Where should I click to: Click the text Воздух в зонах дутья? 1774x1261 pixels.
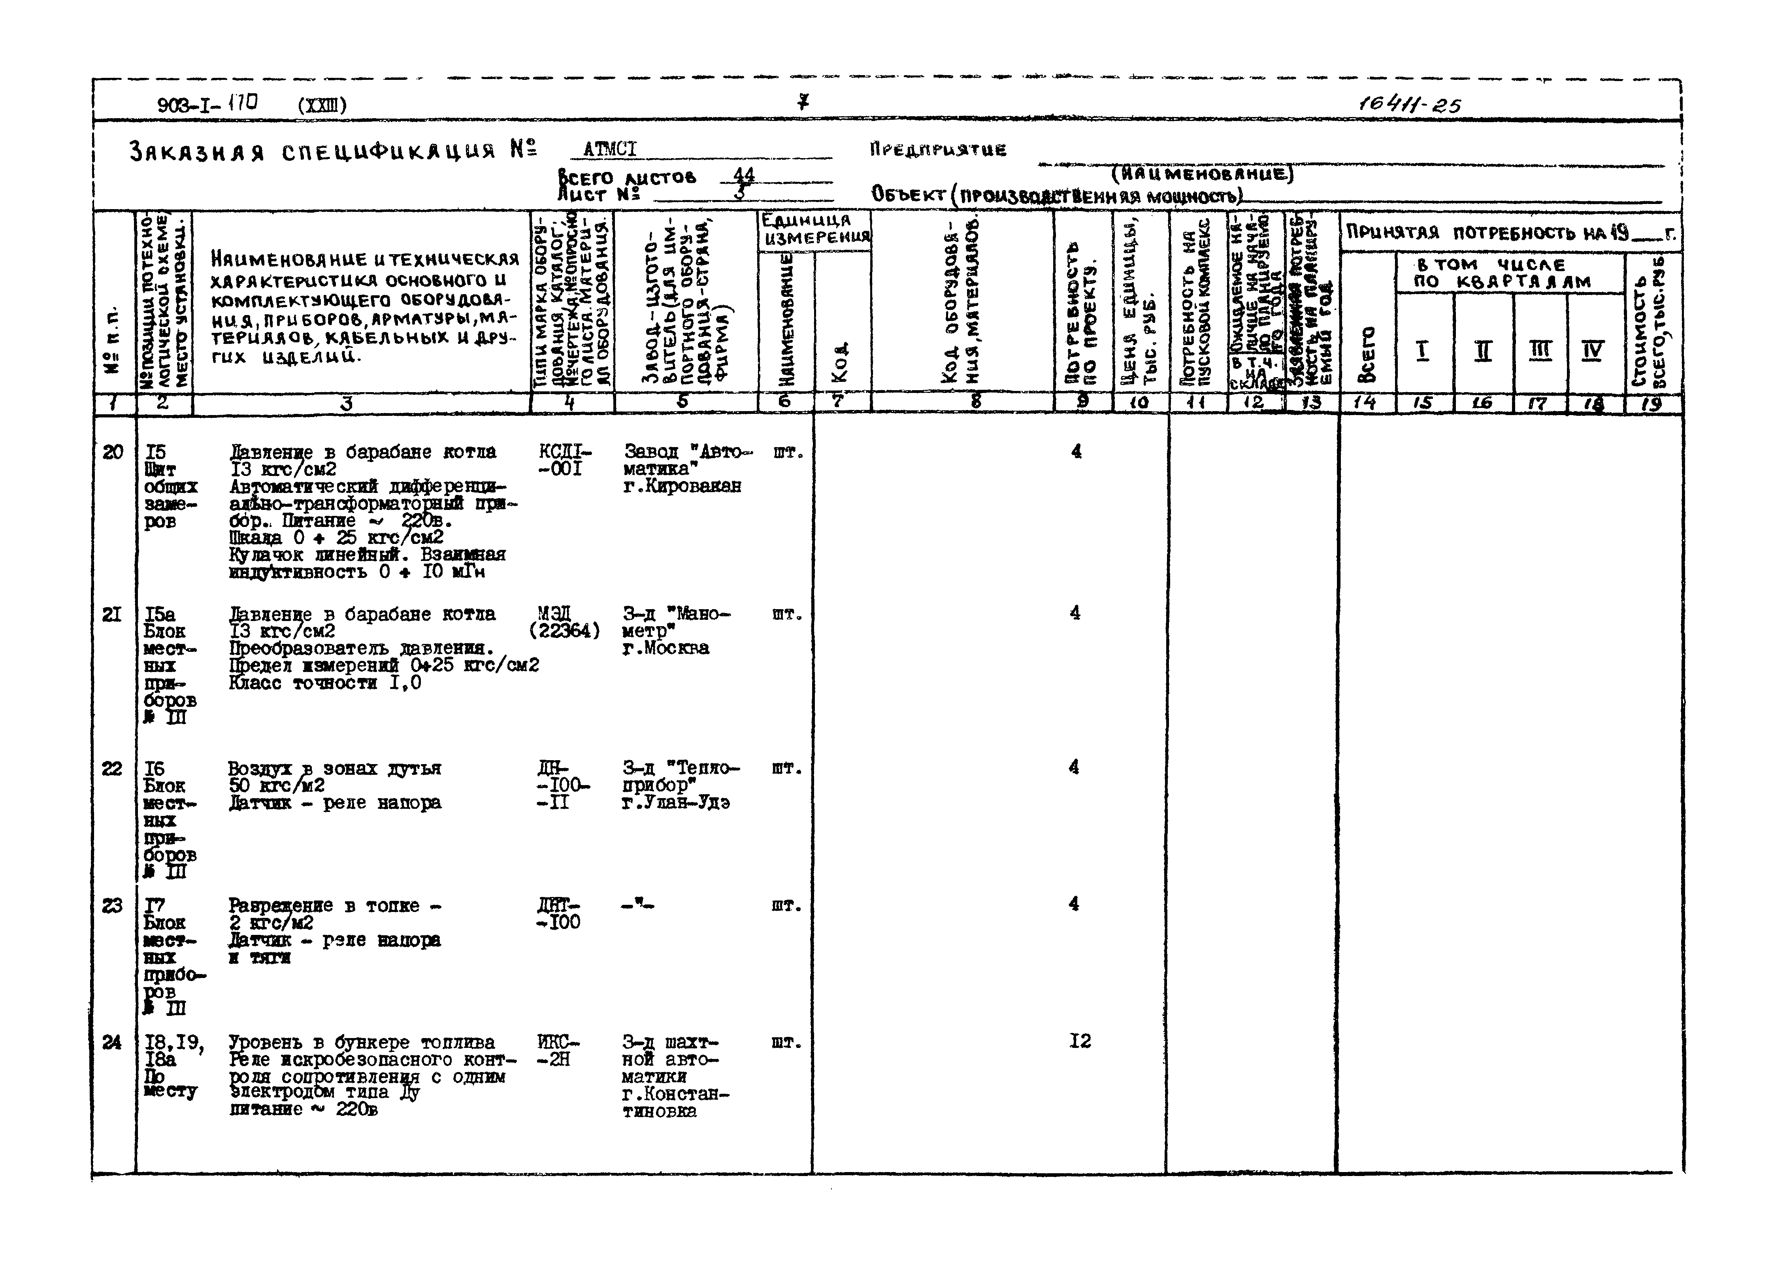[334, 769]
